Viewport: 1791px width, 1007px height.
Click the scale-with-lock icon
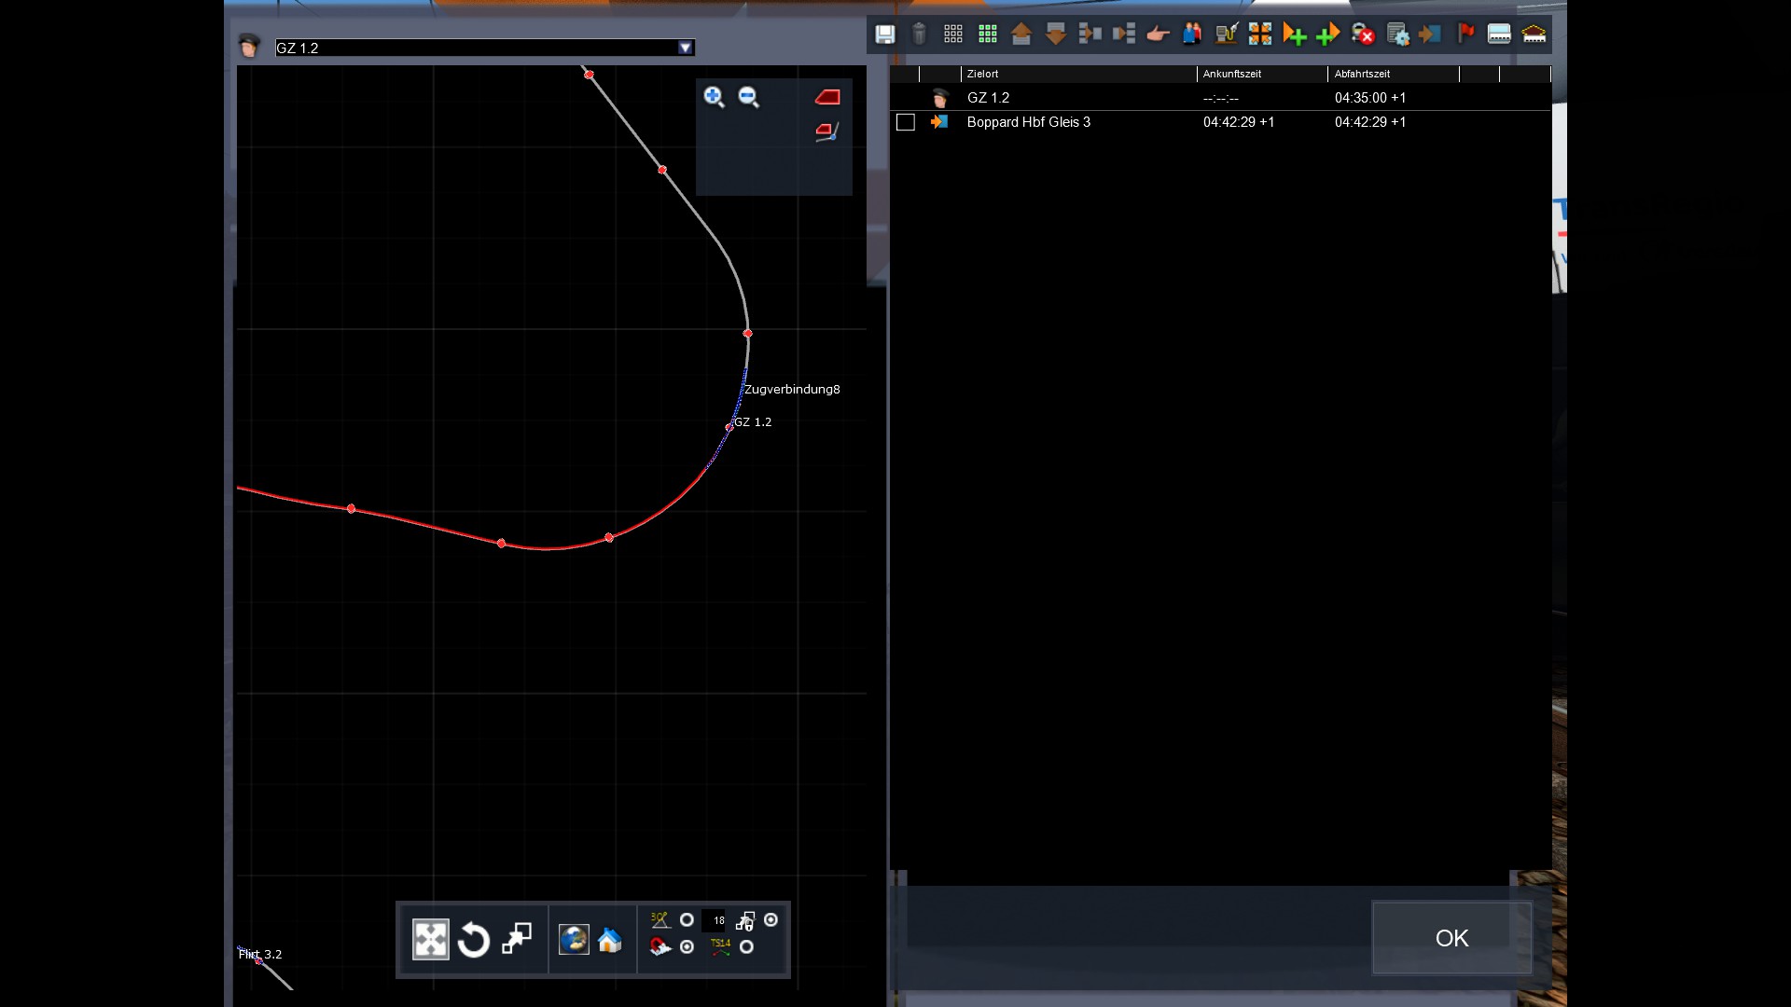coord(745,921)
